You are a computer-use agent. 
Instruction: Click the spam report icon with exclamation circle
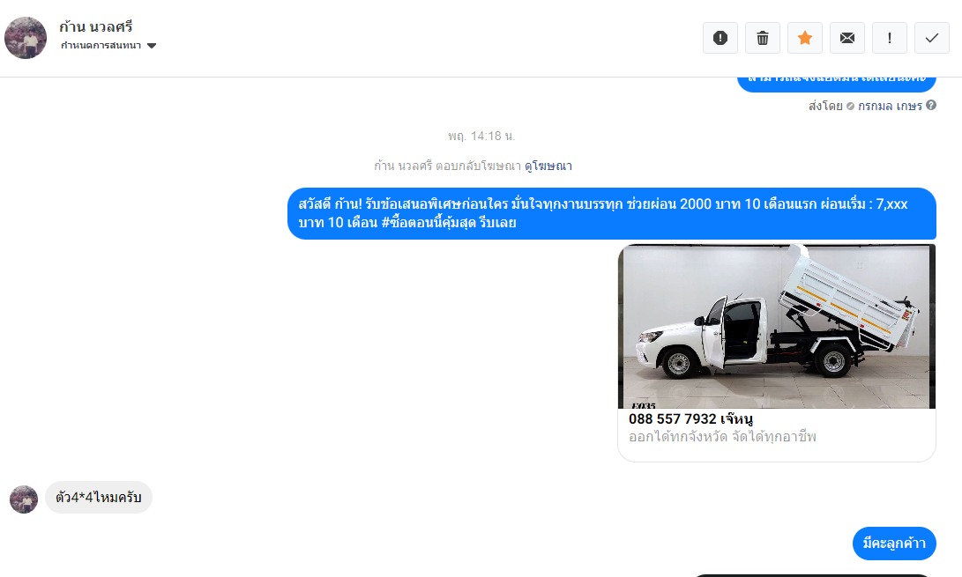coord(720,38)
